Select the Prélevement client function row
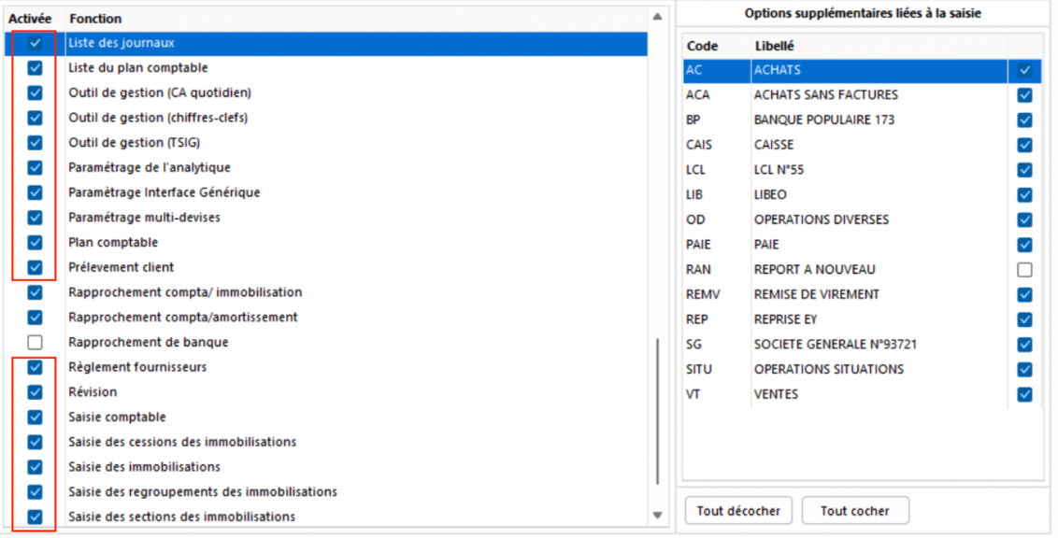The height and width of the screenshot is (538, 1058). (122, 268)
